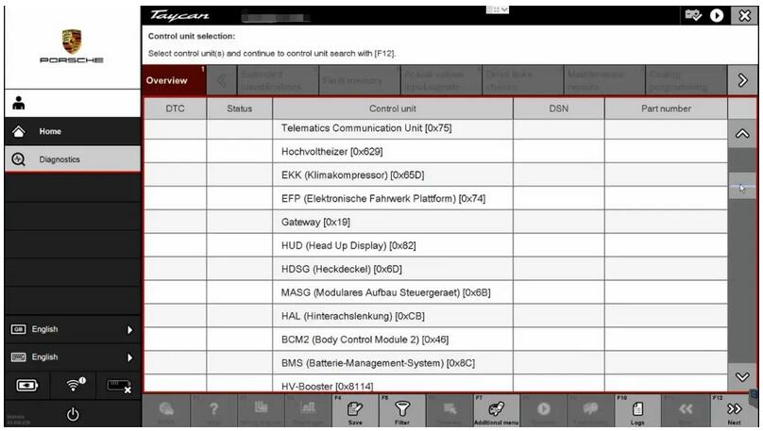Image resolution: width=763 pixels, height=431 pixels.
Task: Open the small dropdown at top title bar
Action: point(498,9)
